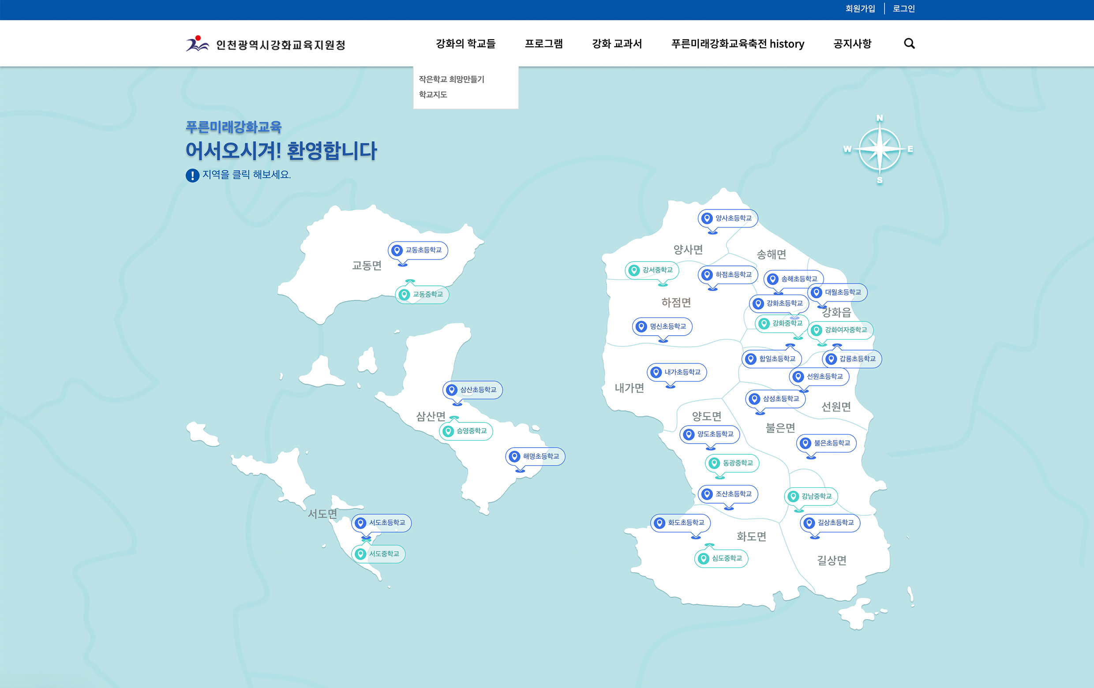The image size is (1094, 688).
Task: Click the 회원가입 link
Action: coord(860,9)
